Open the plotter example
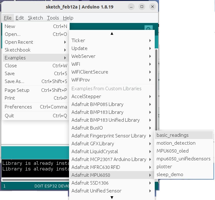This screenshot has width=215, height=200. point(184,166)
